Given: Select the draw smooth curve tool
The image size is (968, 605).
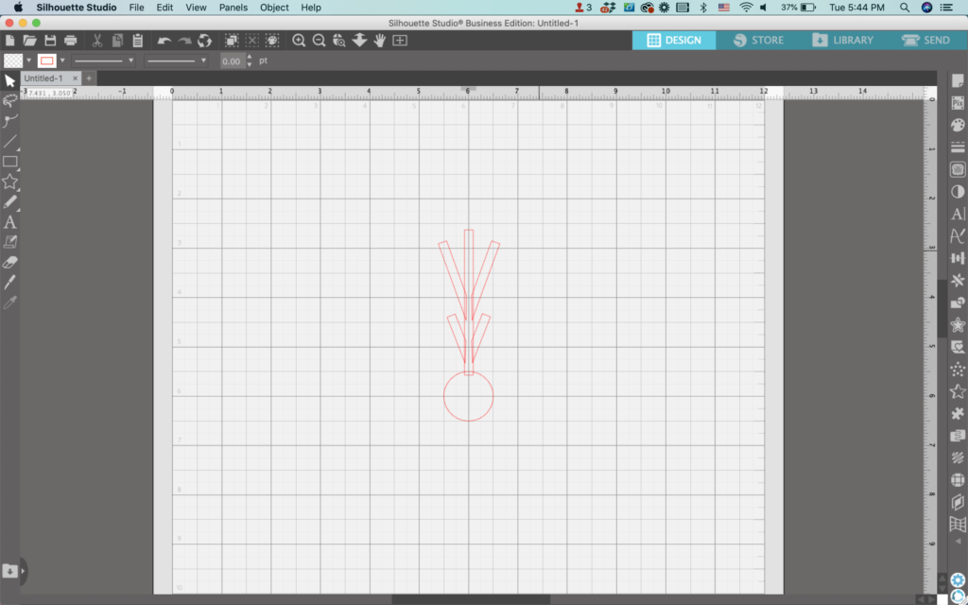Looking at the screenshot, I should click(x=9, y=121).
